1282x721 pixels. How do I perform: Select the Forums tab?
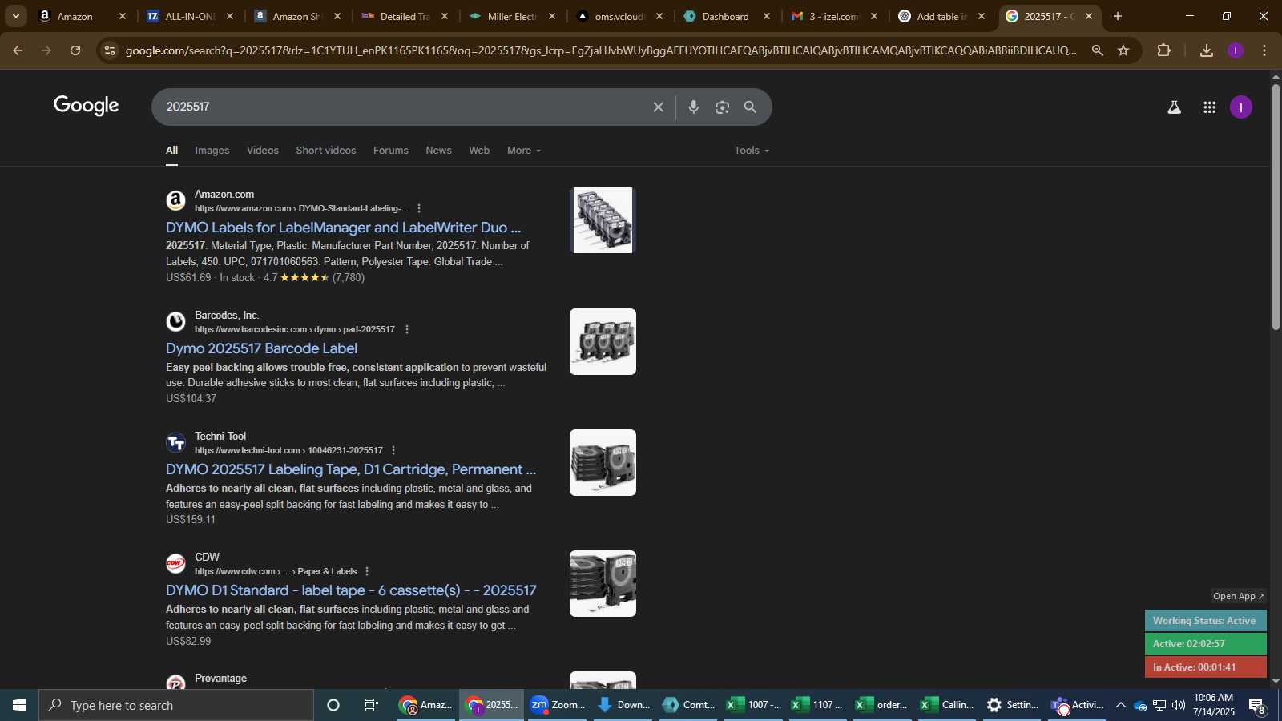click(391, 151)
